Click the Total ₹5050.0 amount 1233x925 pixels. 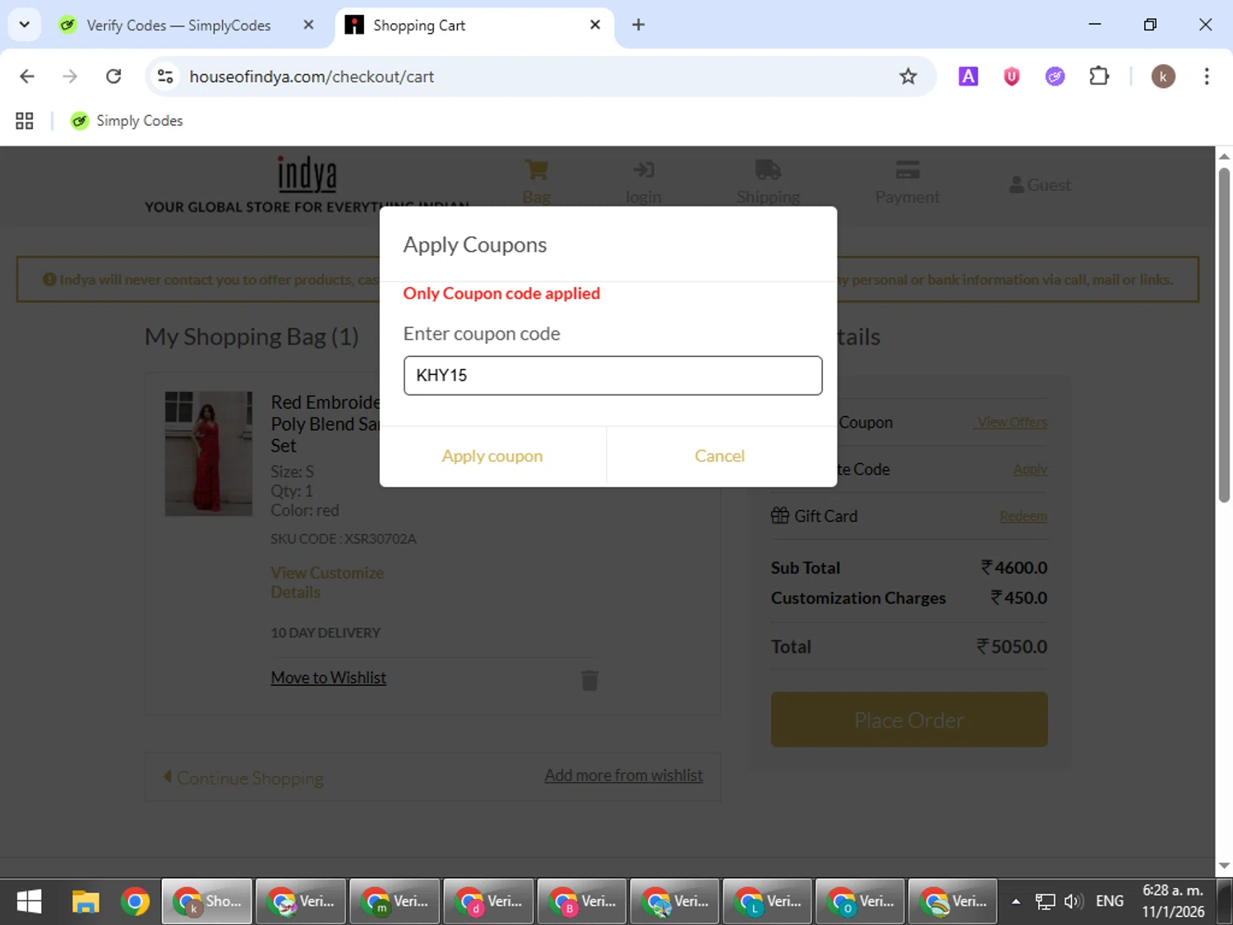(x=1012, y=647)
